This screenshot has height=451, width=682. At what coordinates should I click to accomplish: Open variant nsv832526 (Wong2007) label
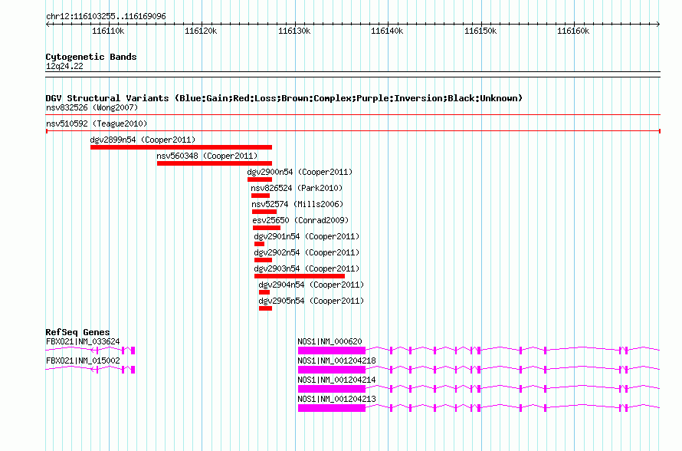click(92, 107)
